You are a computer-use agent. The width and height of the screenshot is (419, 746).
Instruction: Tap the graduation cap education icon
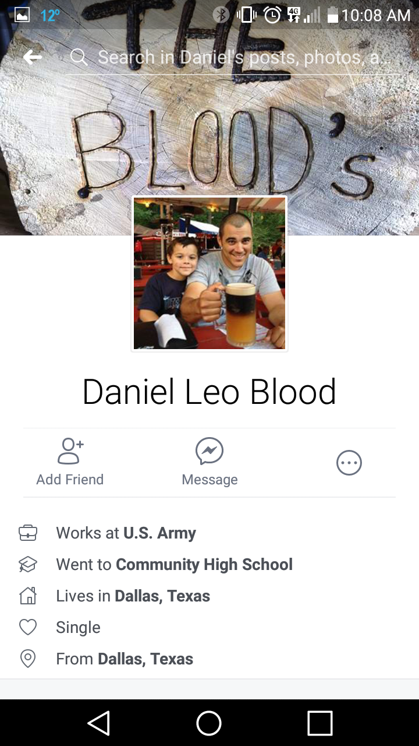28,564
